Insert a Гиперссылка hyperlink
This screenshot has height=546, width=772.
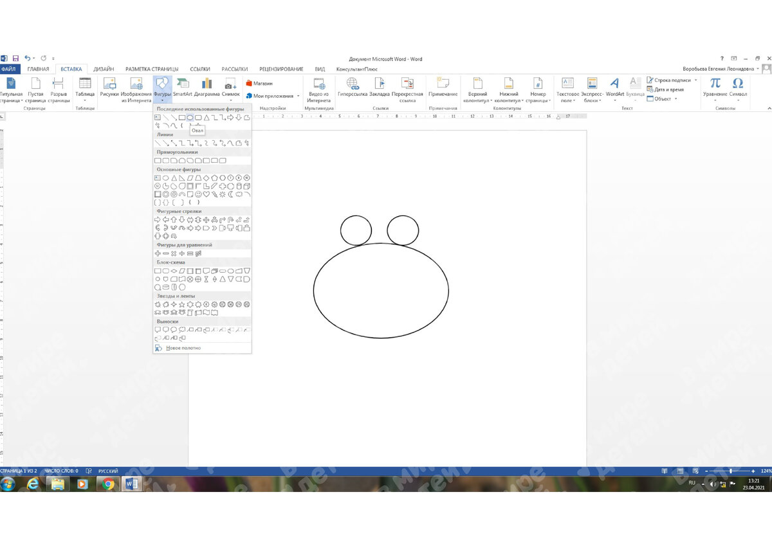(353, 87)
